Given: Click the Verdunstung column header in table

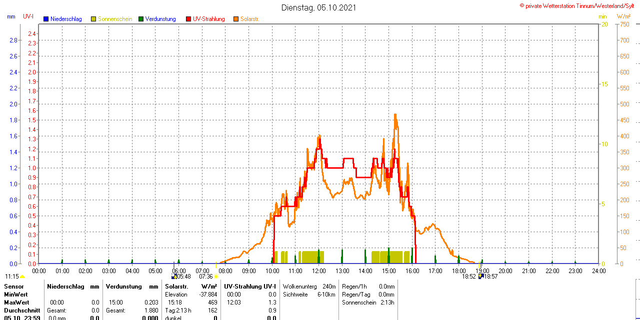Looking at the screenshot, I should click(x=122, y=287).
